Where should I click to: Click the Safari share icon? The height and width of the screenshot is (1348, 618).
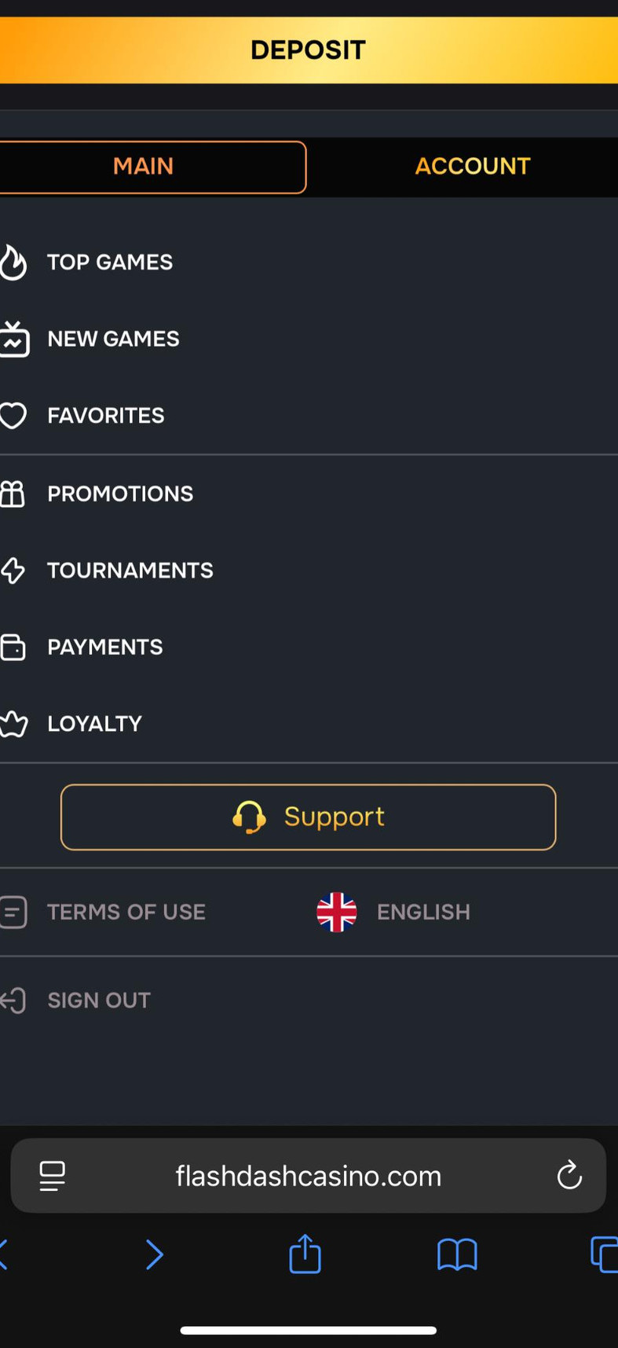click(305, 1254)
